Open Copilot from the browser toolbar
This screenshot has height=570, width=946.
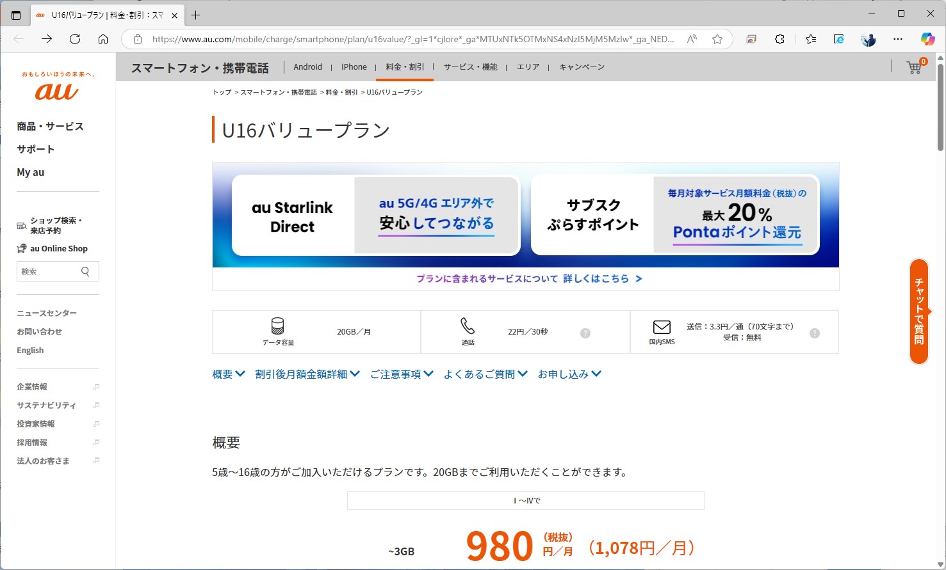point(927,39)
